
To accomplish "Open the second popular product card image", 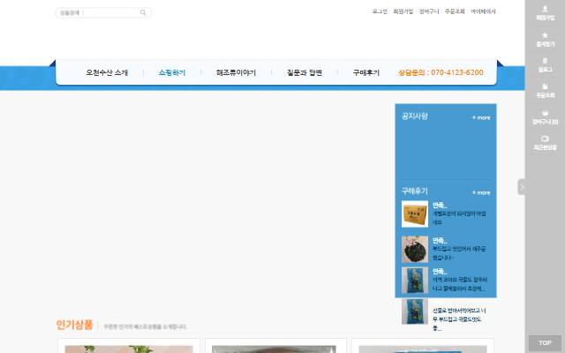I will tap(274, 349).
